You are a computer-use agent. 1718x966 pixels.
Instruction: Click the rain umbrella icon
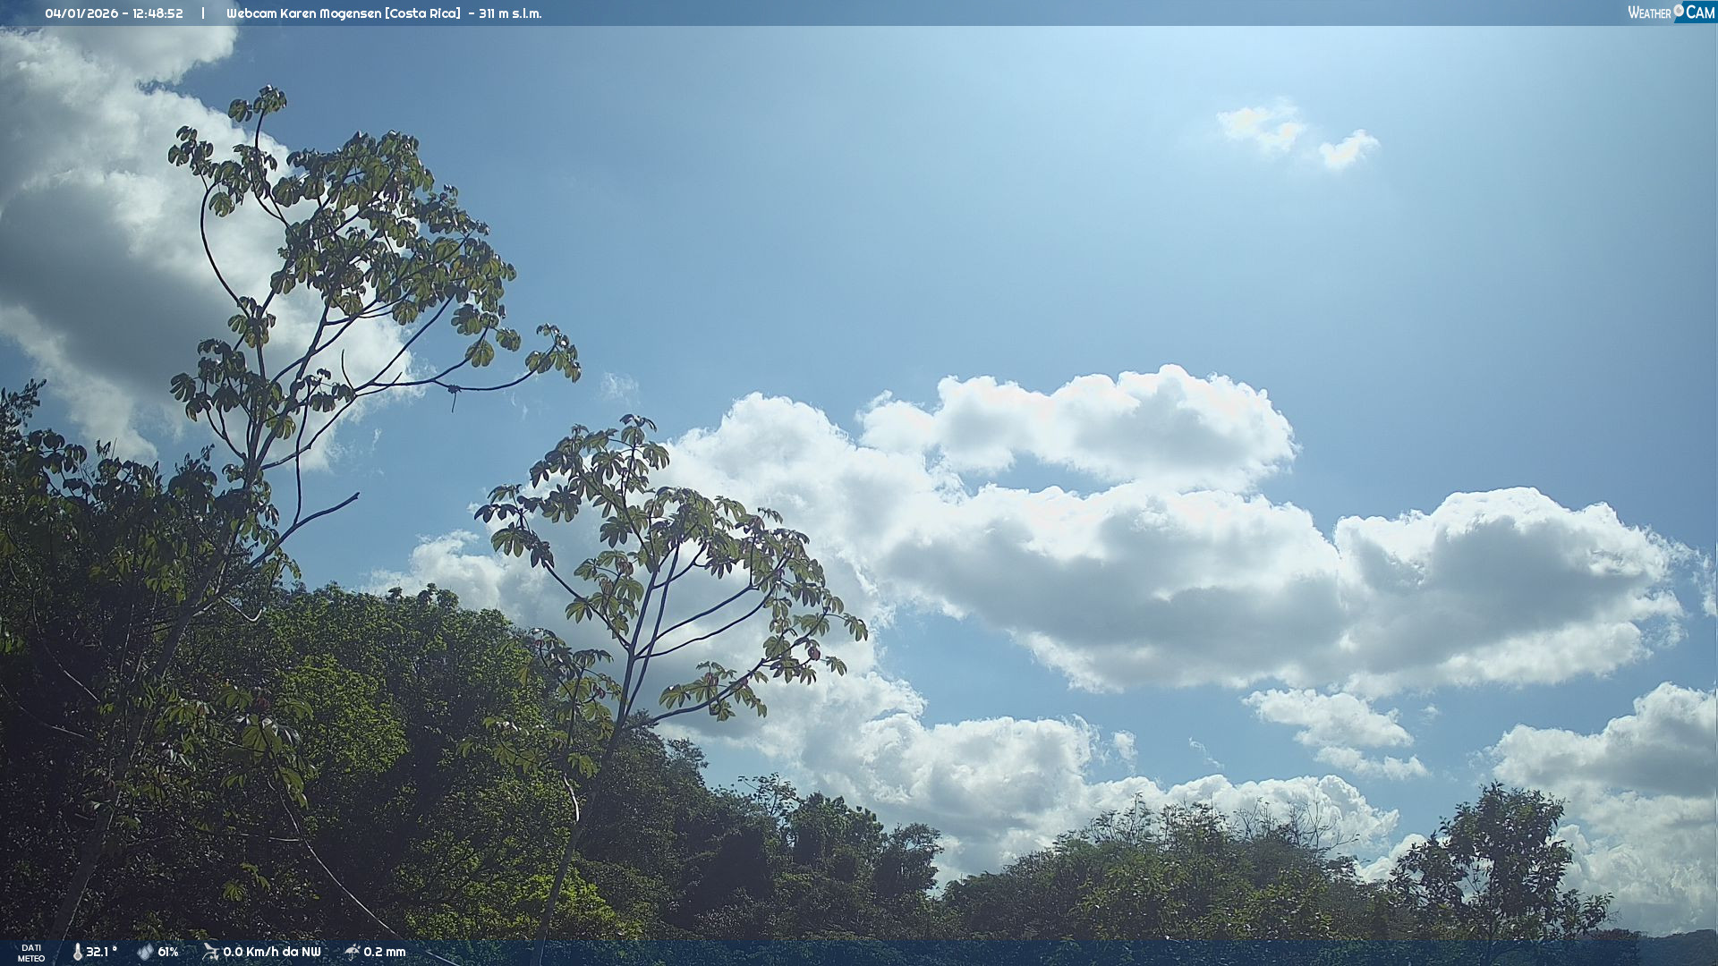point(353,952)
